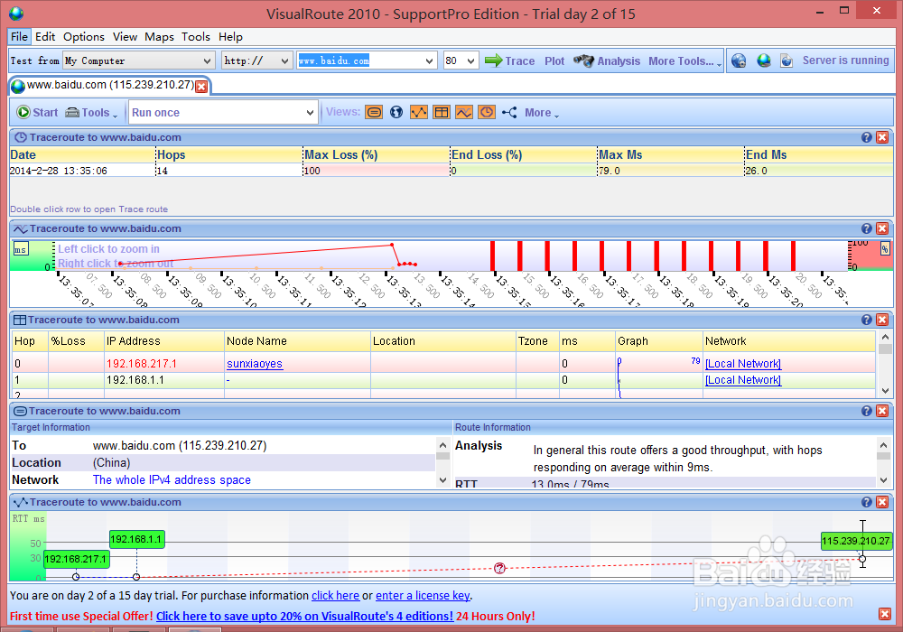Click the web page icon near Server is running
This screenshot has height=632, width=903.
click(x=787, y=60)
